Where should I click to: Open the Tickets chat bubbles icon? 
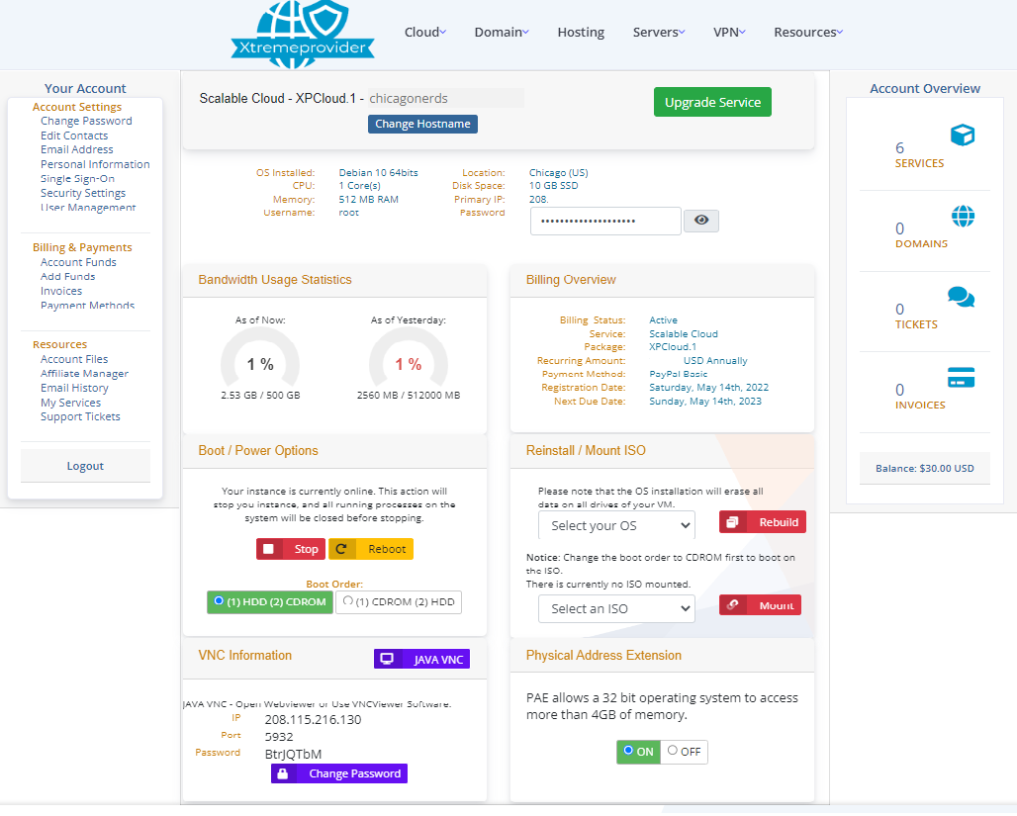pyautogui.click(x=961, y=297)
